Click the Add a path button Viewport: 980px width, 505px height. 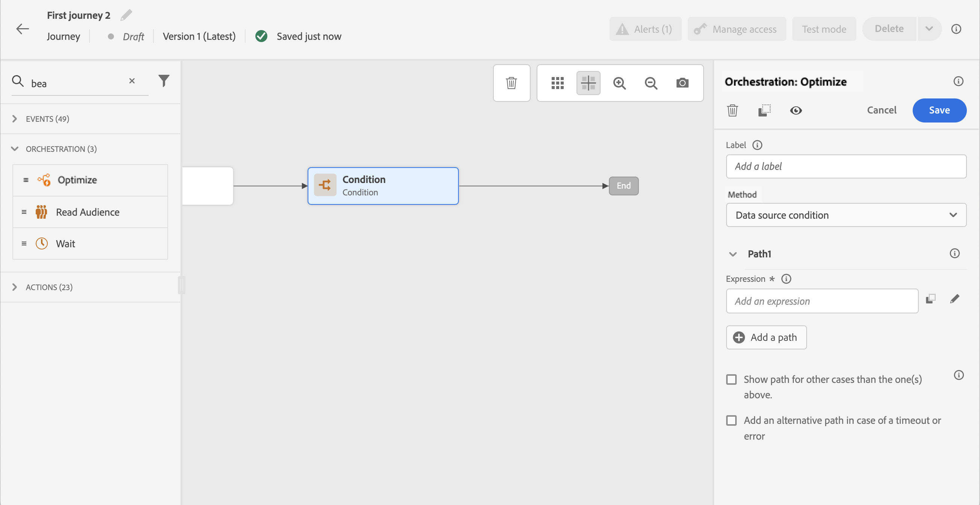pyautogui.click(x=766, y=337)
